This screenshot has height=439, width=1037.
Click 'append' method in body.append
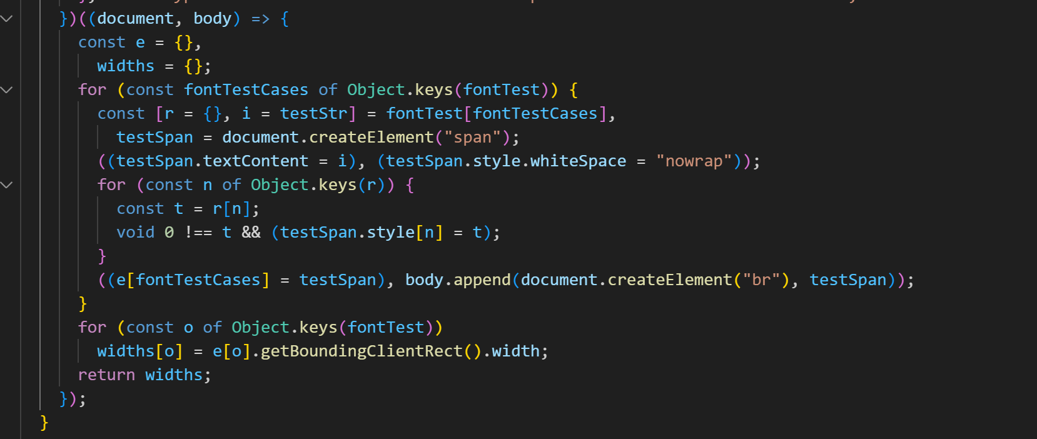point(482,280)
